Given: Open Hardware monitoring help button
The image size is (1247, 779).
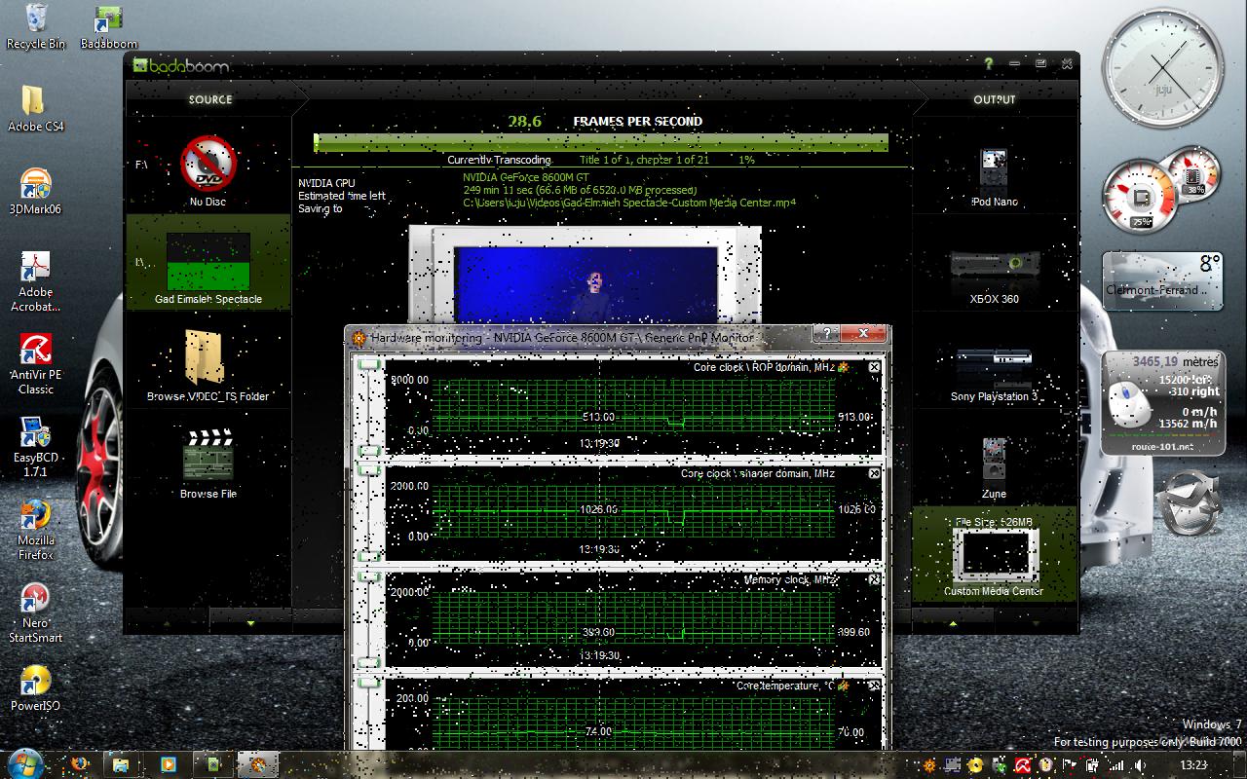Looking at the screenshot, I should tap(826, 334).
